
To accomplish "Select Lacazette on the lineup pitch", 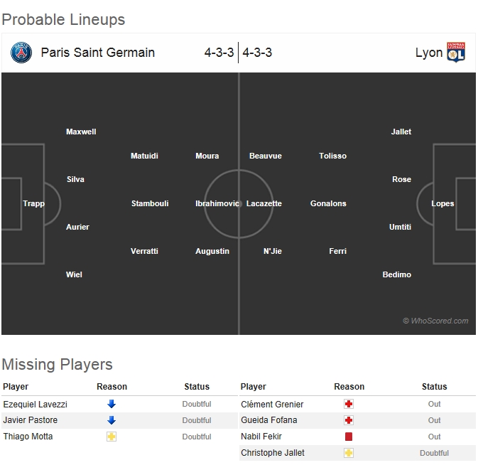I will pos(264,203).
